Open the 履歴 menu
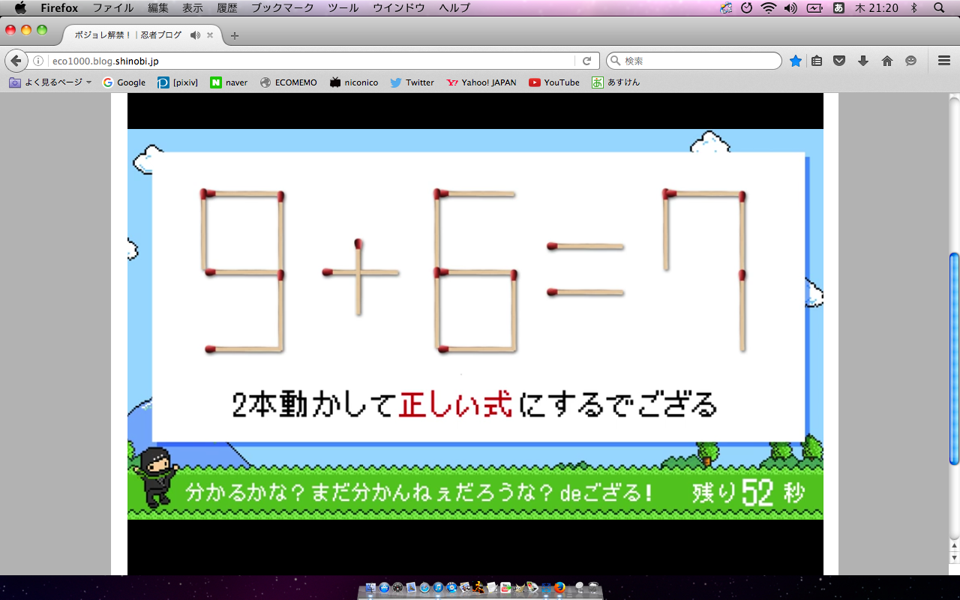 point(227,8)
